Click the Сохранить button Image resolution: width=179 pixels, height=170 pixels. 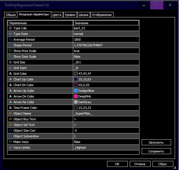tap(156, 151)
